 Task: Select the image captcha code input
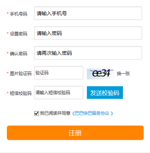(x=59, y=73)
